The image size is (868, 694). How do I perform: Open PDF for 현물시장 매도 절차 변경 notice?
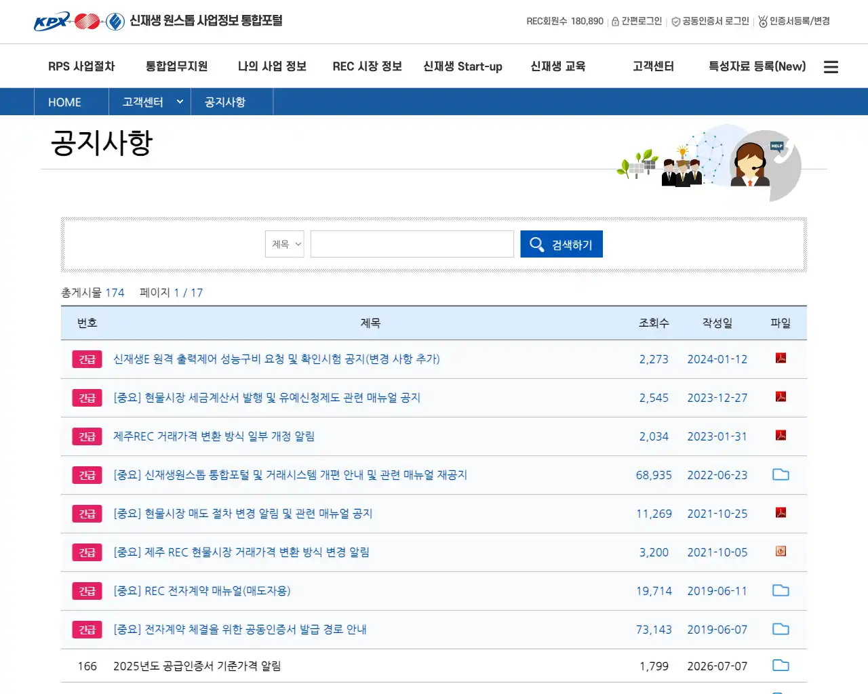(781, 512)
